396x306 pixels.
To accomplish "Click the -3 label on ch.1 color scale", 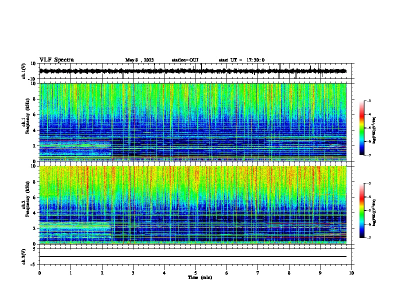I will coord(368,100).
